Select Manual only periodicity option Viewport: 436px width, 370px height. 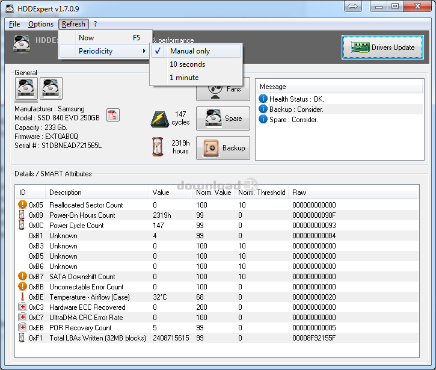(190, 51)
